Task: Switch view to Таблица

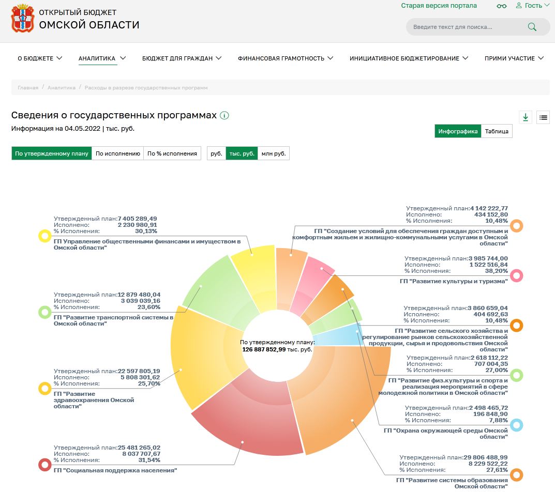Action: (x=497, y=131)
